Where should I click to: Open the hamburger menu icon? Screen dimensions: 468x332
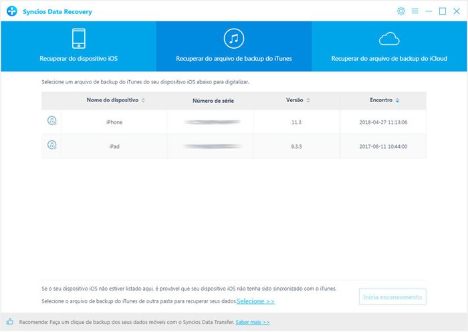pyautogui.click(x=415, y=11)
